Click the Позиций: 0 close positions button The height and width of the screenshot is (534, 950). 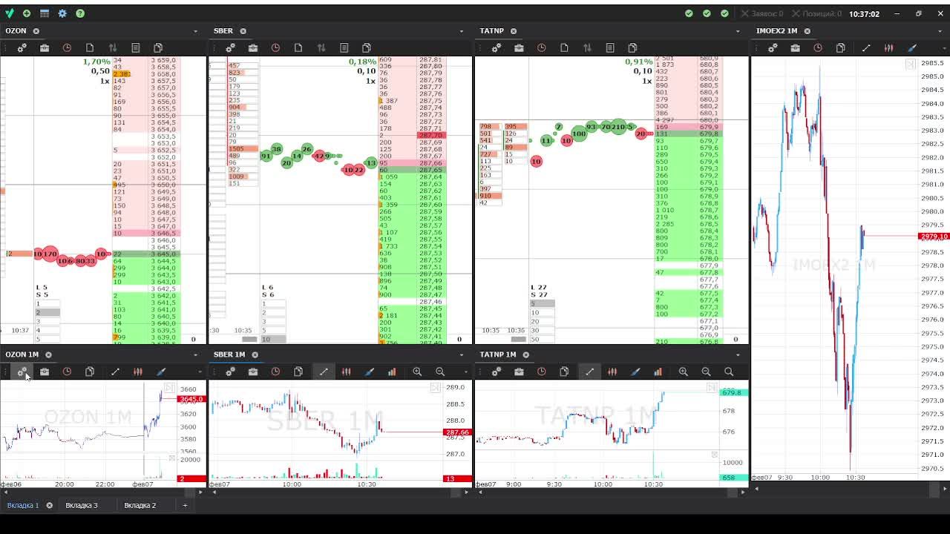pyautogui.click(x=817, y=13)
